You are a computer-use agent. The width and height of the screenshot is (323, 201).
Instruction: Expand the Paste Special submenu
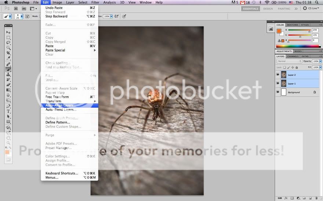click(70, 50)
